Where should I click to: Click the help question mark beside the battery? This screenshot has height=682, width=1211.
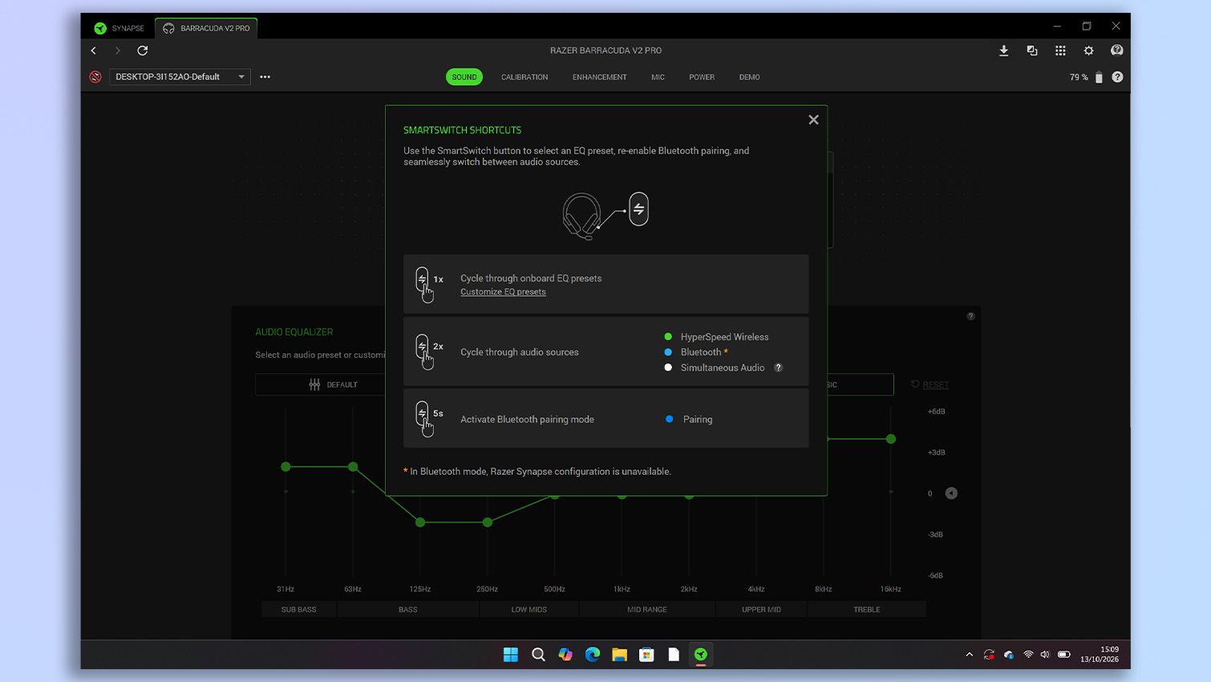[x=1117, y=77]
